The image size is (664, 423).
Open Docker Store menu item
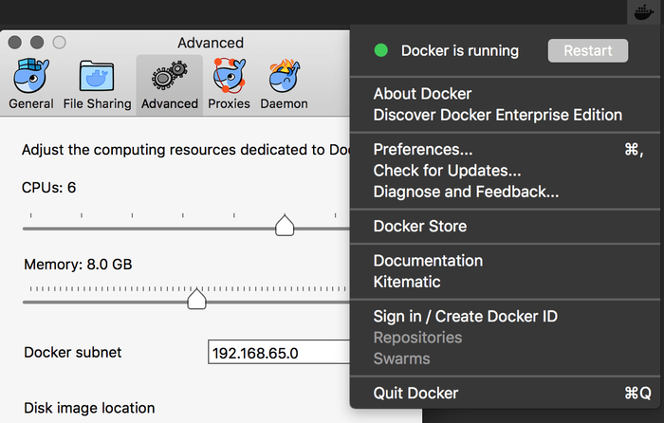point(419,226)
